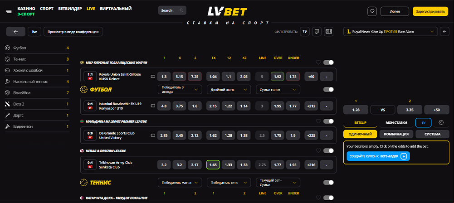This screenshot has height=203, width=454.
Task: Bet on 1.65 odds for Tribhuvan Army Club
Action: pyautogui.click(x=213, y=164)
